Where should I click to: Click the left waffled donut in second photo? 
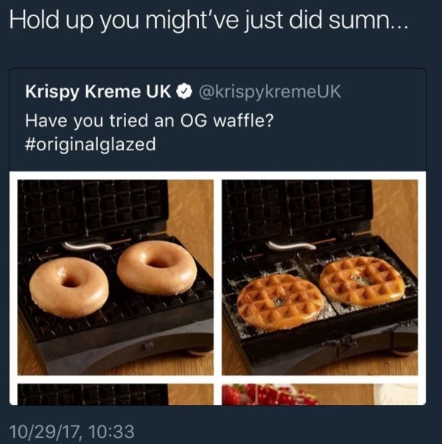[x=280, y=302]
